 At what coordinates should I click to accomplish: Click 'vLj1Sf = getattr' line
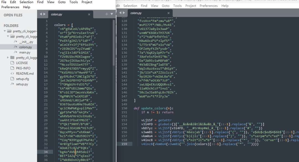(156, 120)
